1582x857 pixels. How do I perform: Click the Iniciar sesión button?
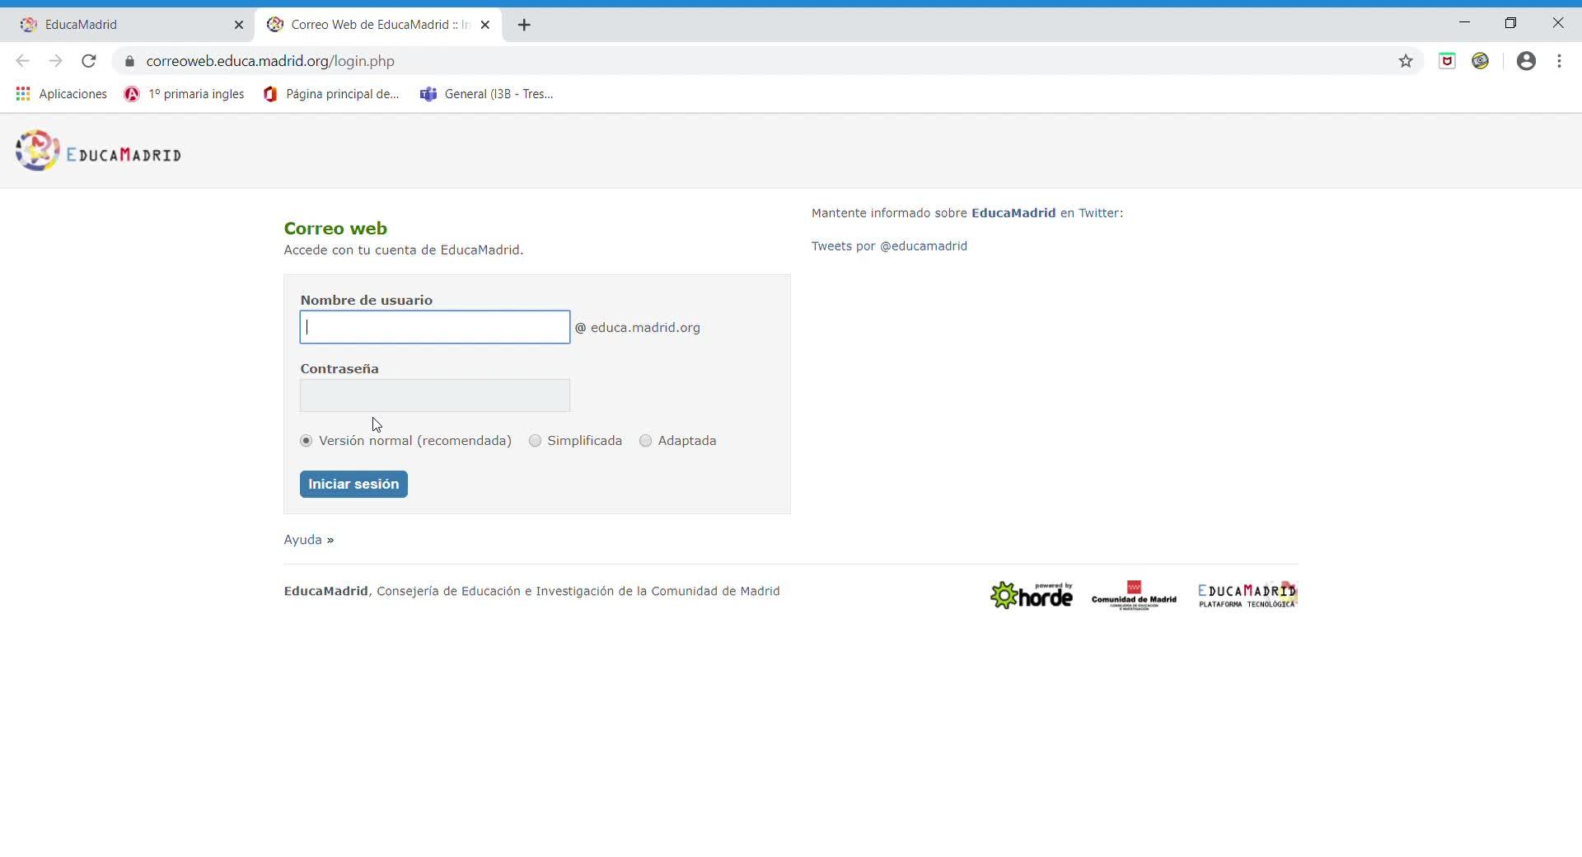[x=353, y=485]
